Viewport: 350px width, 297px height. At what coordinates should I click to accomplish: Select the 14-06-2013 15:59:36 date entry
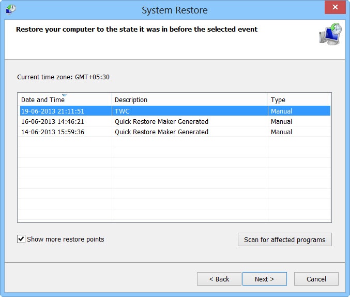pos(52,132)
